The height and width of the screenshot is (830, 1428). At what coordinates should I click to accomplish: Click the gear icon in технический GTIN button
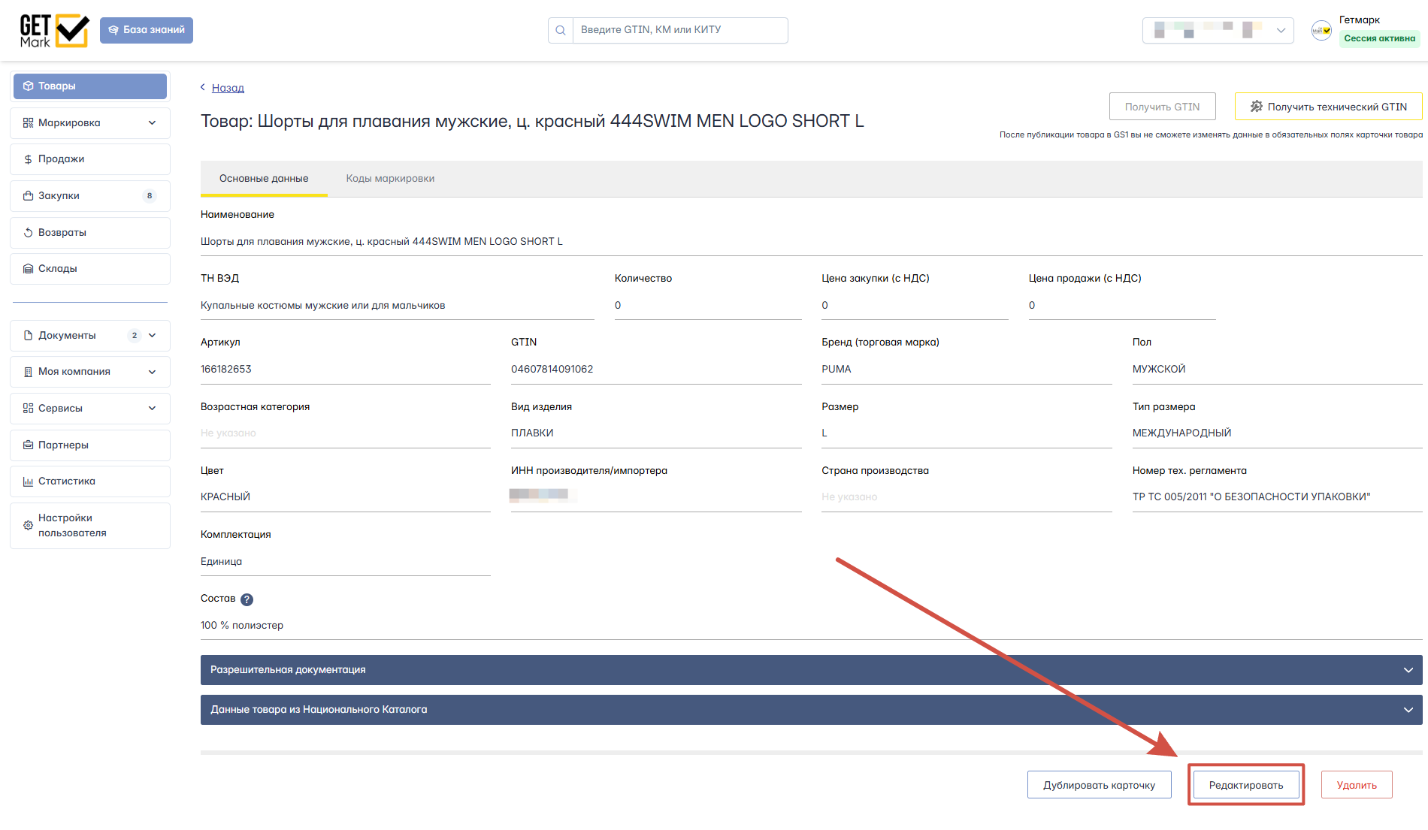(x=1256, y=107)
